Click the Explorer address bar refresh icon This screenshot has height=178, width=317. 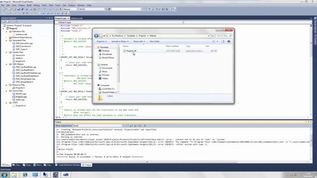pos(212,36)
